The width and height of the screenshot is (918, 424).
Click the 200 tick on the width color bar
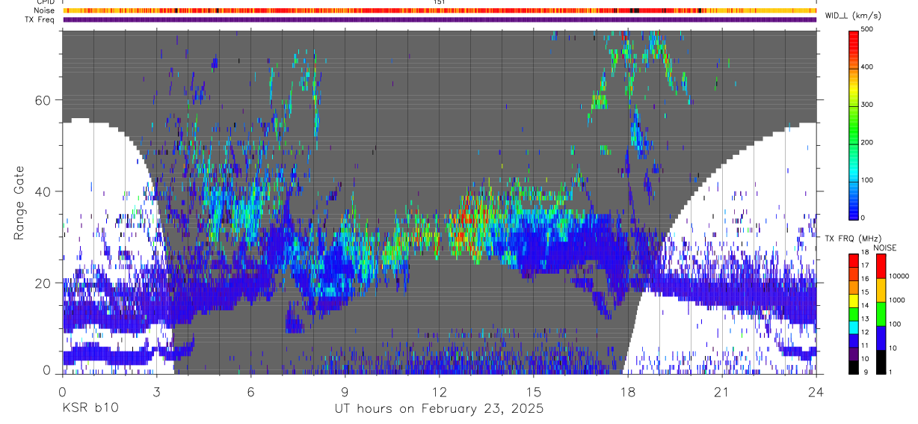point(867,142)
